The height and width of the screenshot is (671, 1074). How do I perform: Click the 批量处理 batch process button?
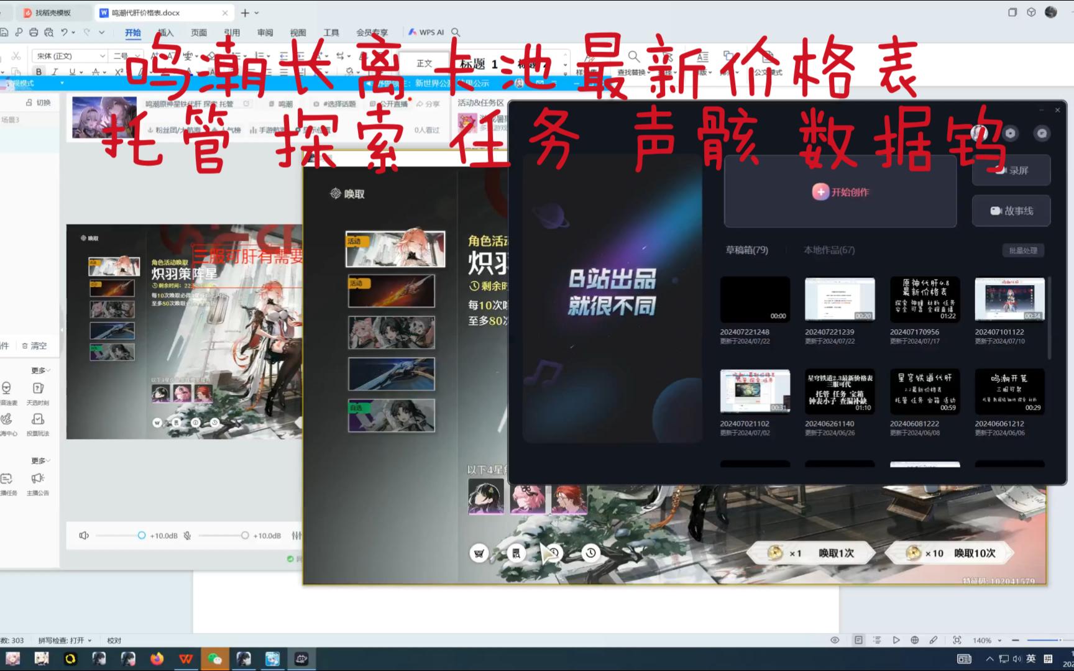1023,250
